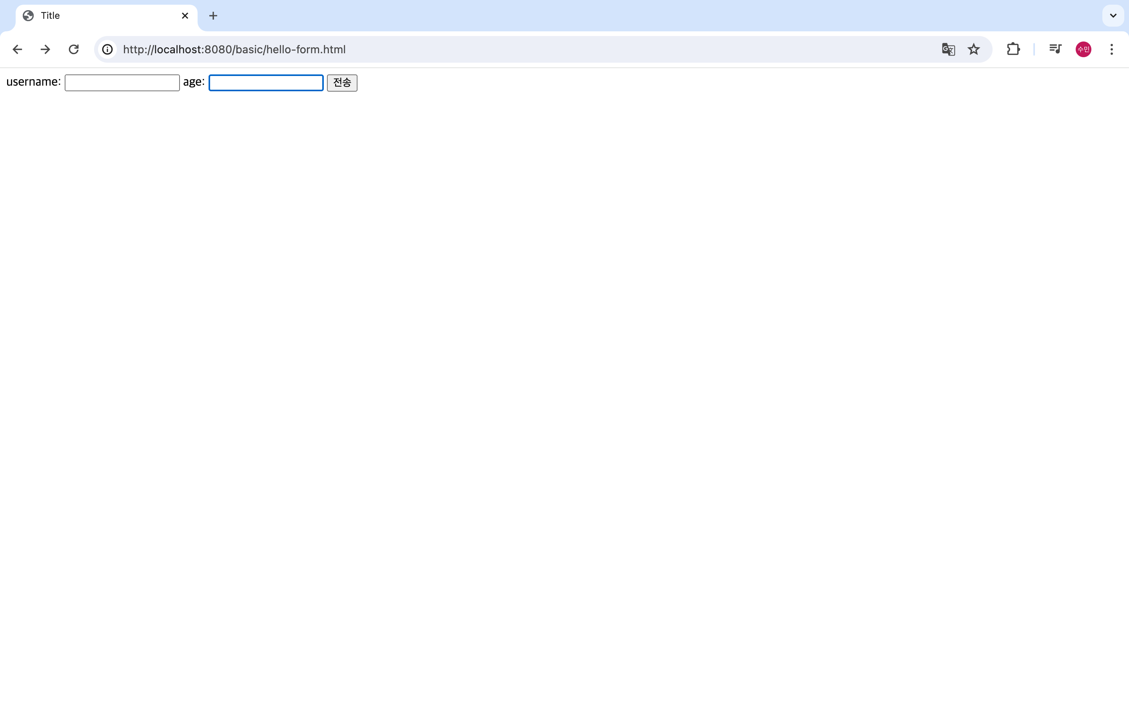The width and height of the screenshot is (1129, 705).
Task: Open media controls icon
Action: tap(1055, 49)
